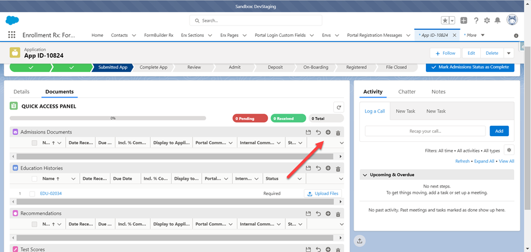The height and width of the screenshot is (252, 531).
Task: Open the EDU-02034 record link
Action: (x=51, y=194)
